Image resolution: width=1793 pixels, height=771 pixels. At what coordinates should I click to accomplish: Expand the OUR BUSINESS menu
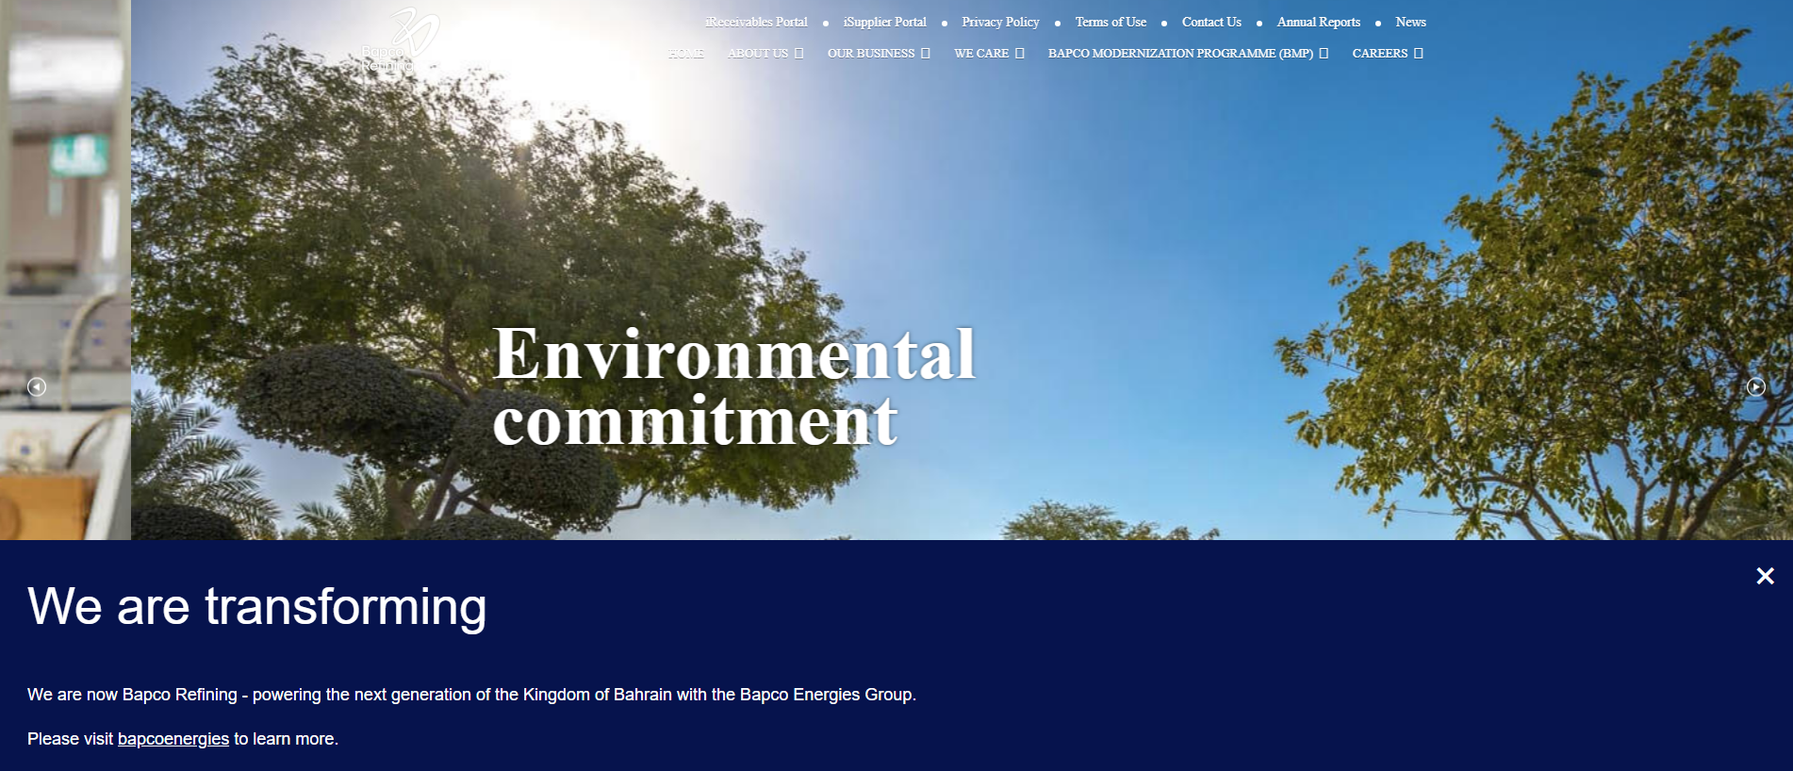879,53
